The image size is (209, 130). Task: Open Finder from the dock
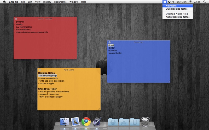[64, 122]
